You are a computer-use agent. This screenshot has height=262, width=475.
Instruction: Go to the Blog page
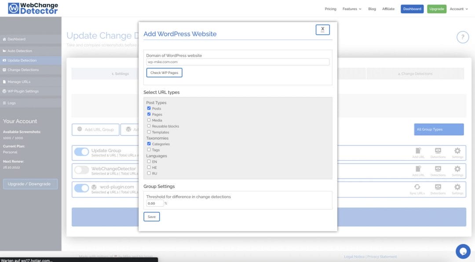pos(372,9)
